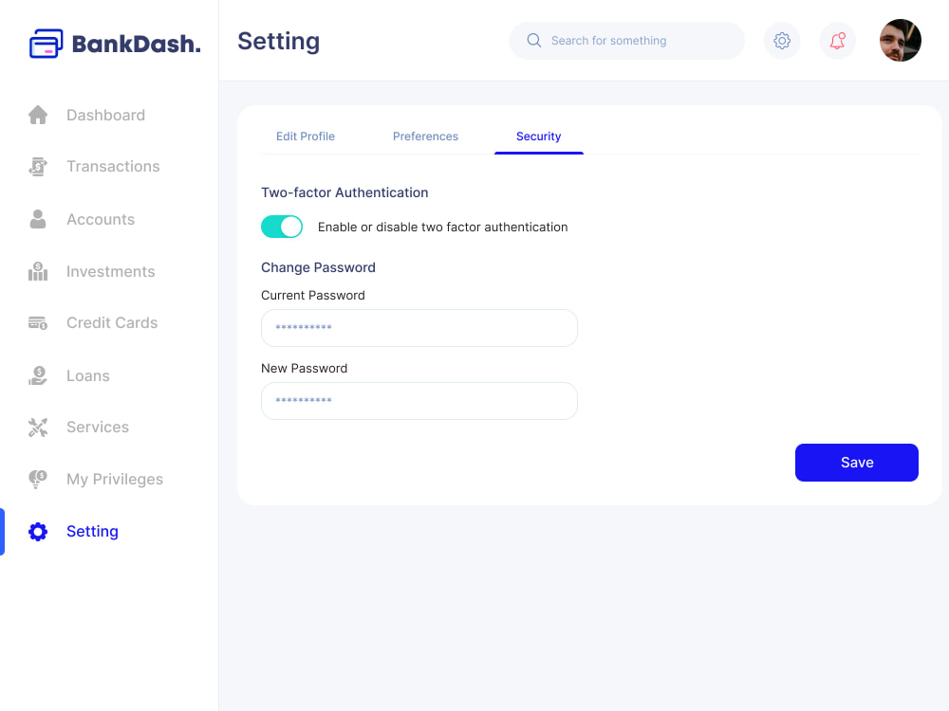949x711 pixels.
Task: Click the BankDash. brand name text
Action: click(136, 44)
